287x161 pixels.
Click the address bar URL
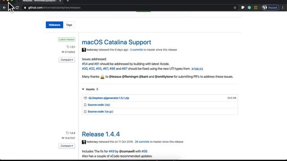point(54,8)
